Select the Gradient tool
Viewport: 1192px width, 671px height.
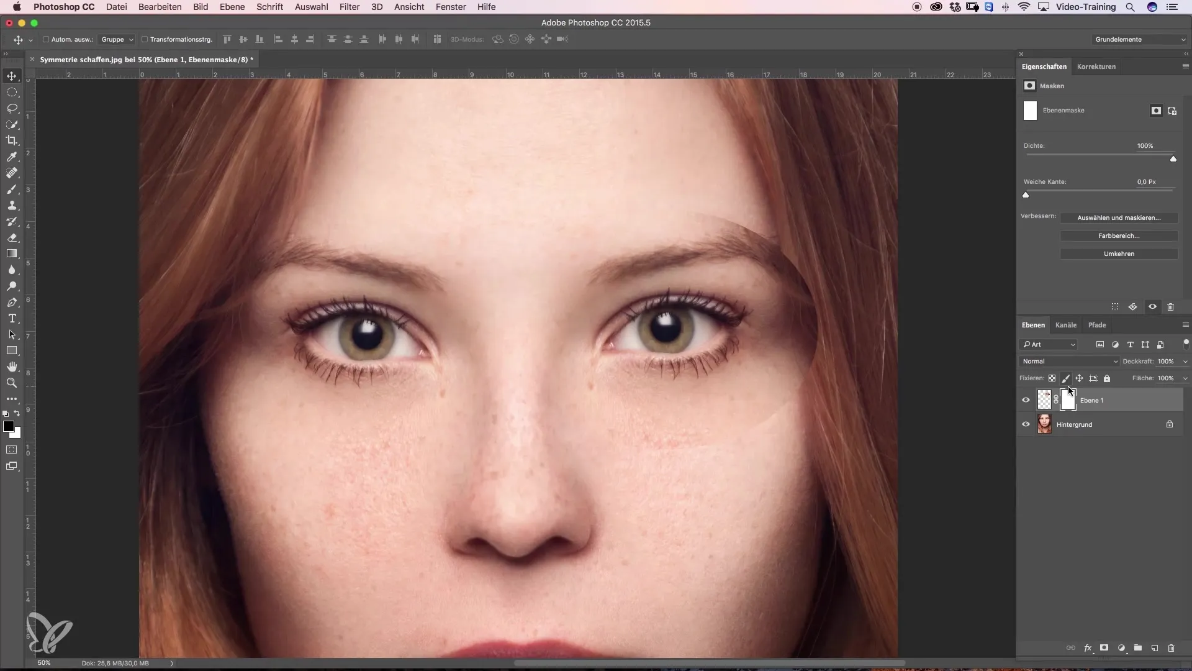[12, 253]
